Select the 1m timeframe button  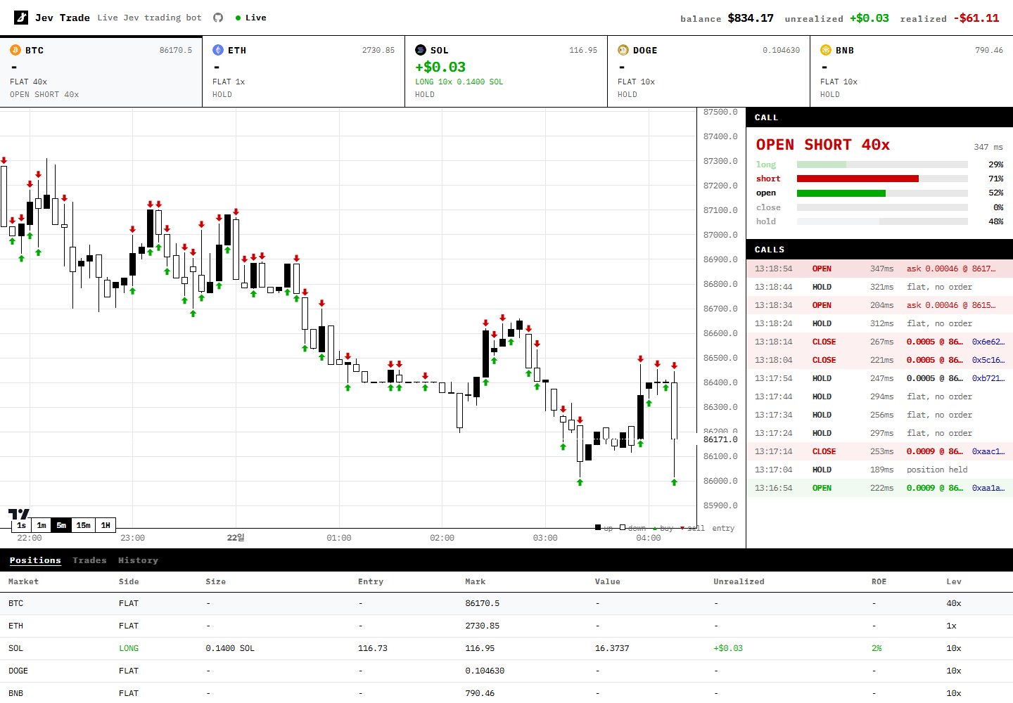pyautogui.click(x=42, y=525)
